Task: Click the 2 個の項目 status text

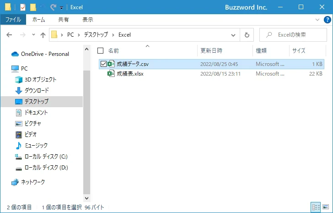Action: 19,207
